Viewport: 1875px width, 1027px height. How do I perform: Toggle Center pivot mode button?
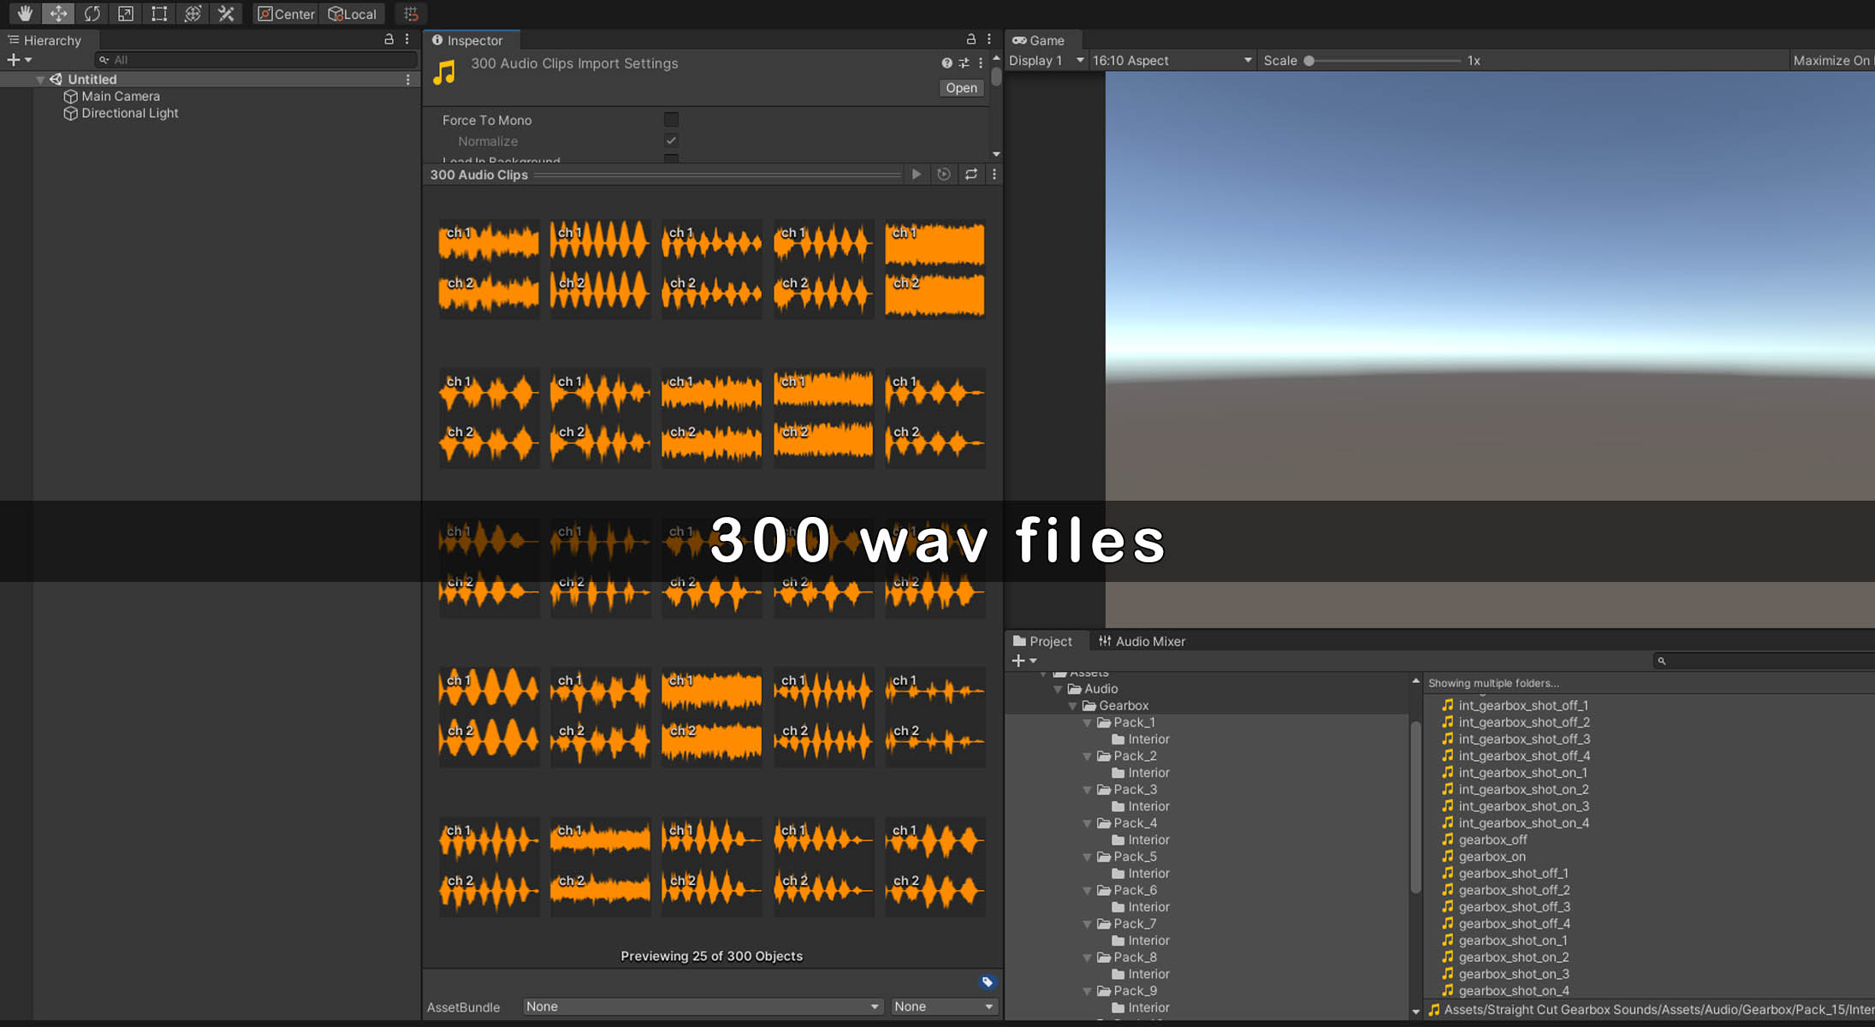[x=287, y=14]
